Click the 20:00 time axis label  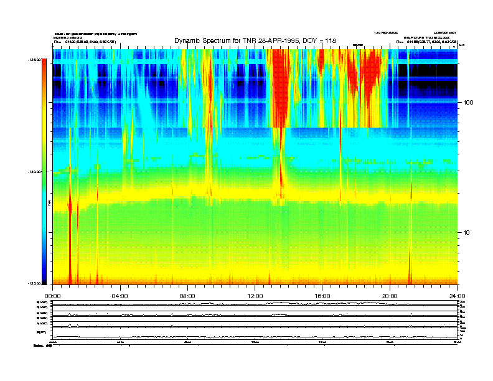tap(390, 296)
